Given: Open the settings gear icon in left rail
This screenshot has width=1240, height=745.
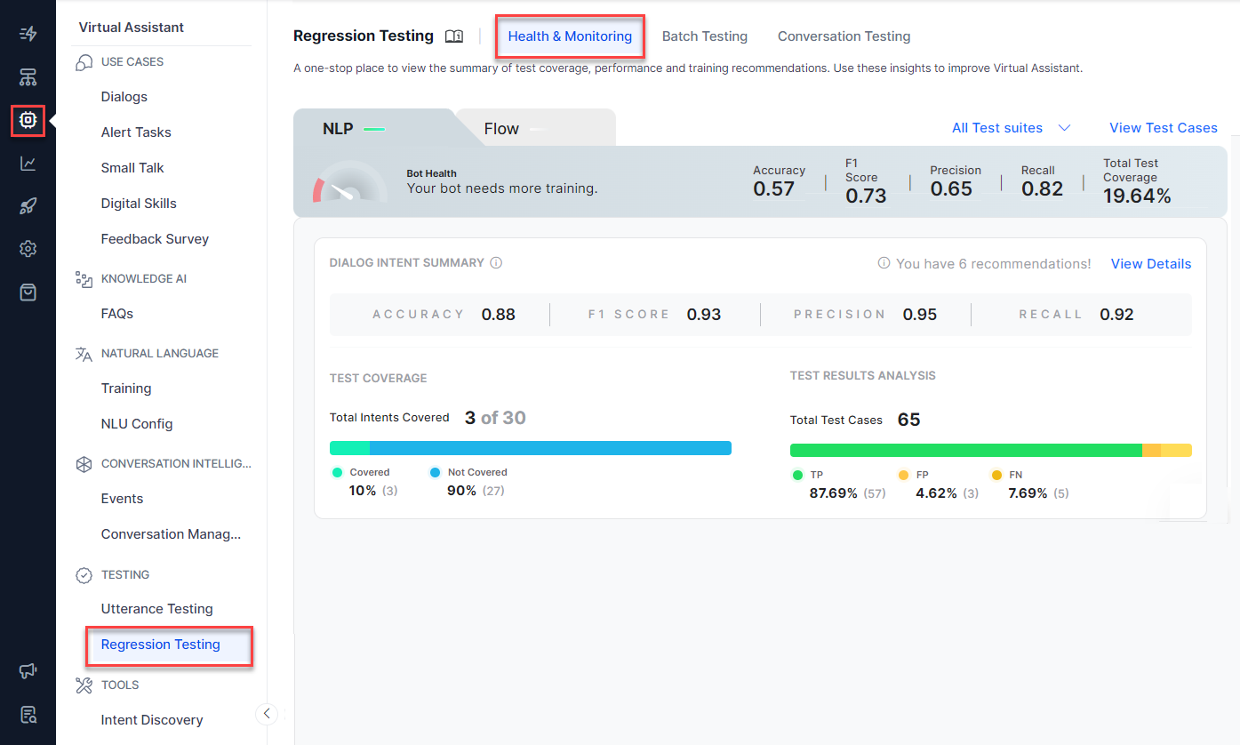Looking at the screenshot, I should click(x=28, y=249).
